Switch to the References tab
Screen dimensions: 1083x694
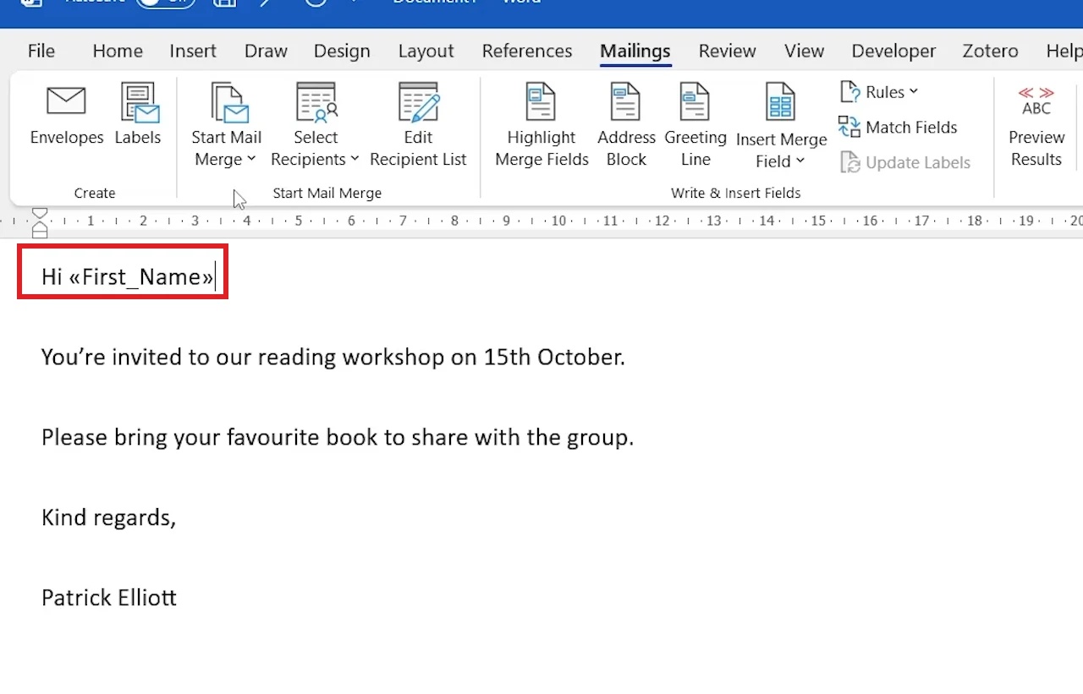coord(527,51)
